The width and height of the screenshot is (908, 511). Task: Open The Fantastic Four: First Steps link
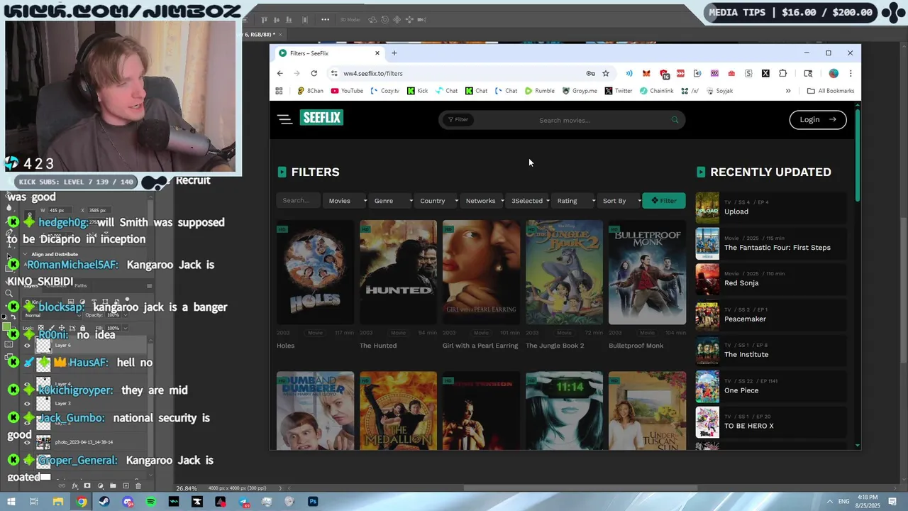tap(777, 248)
